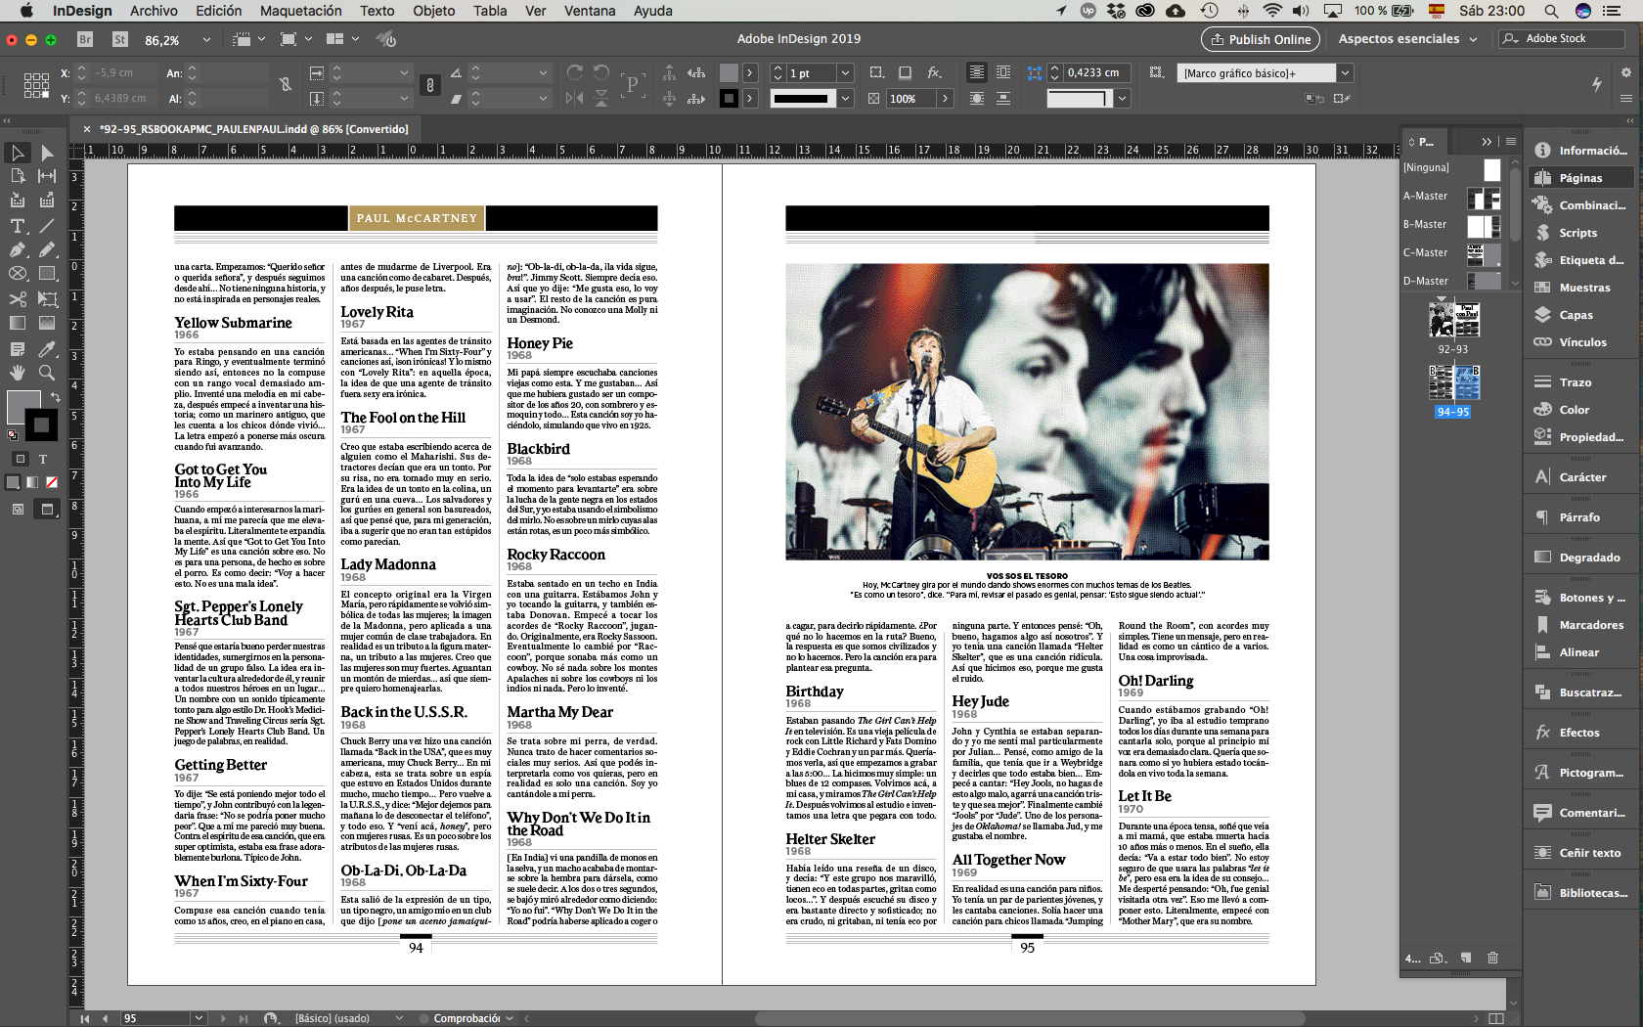Open the Maquetación menu
This screenshot has width=1643, height=1027.
click(300, 11)
